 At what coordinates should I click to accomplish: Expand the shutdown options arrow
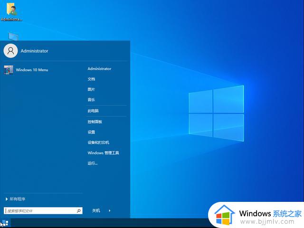(110, 210)
